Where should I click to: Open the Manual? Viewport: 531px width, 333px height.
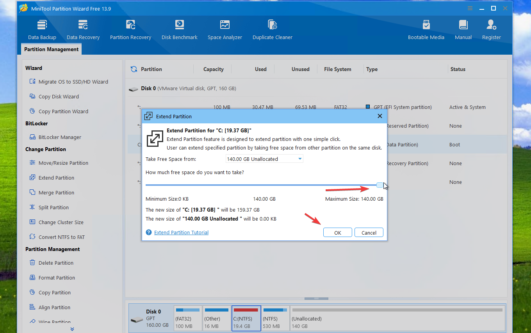[x=463, y=30]
